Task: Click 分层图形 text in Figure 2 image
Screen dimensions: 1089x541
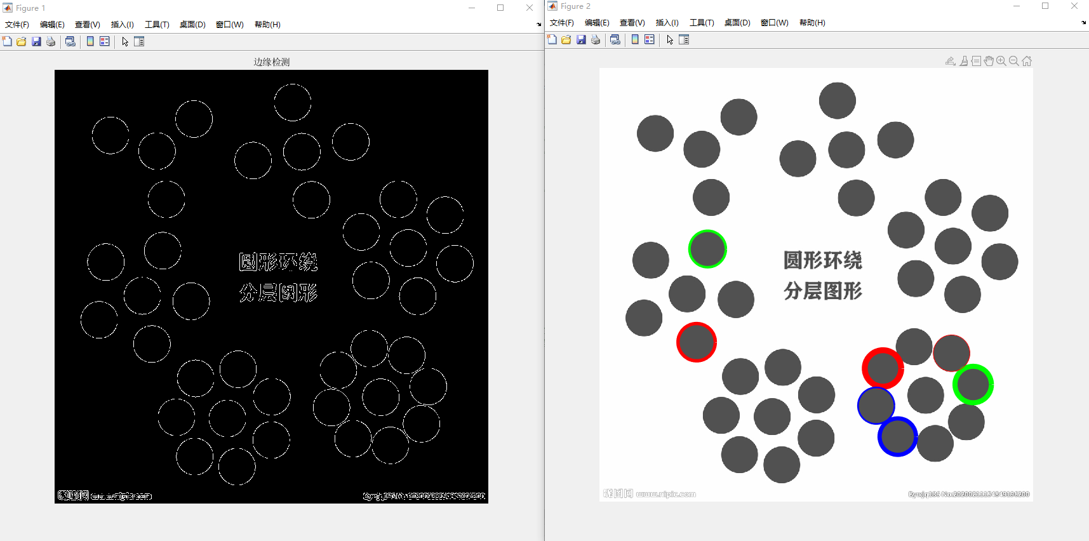Action: [x=822, y=291]
